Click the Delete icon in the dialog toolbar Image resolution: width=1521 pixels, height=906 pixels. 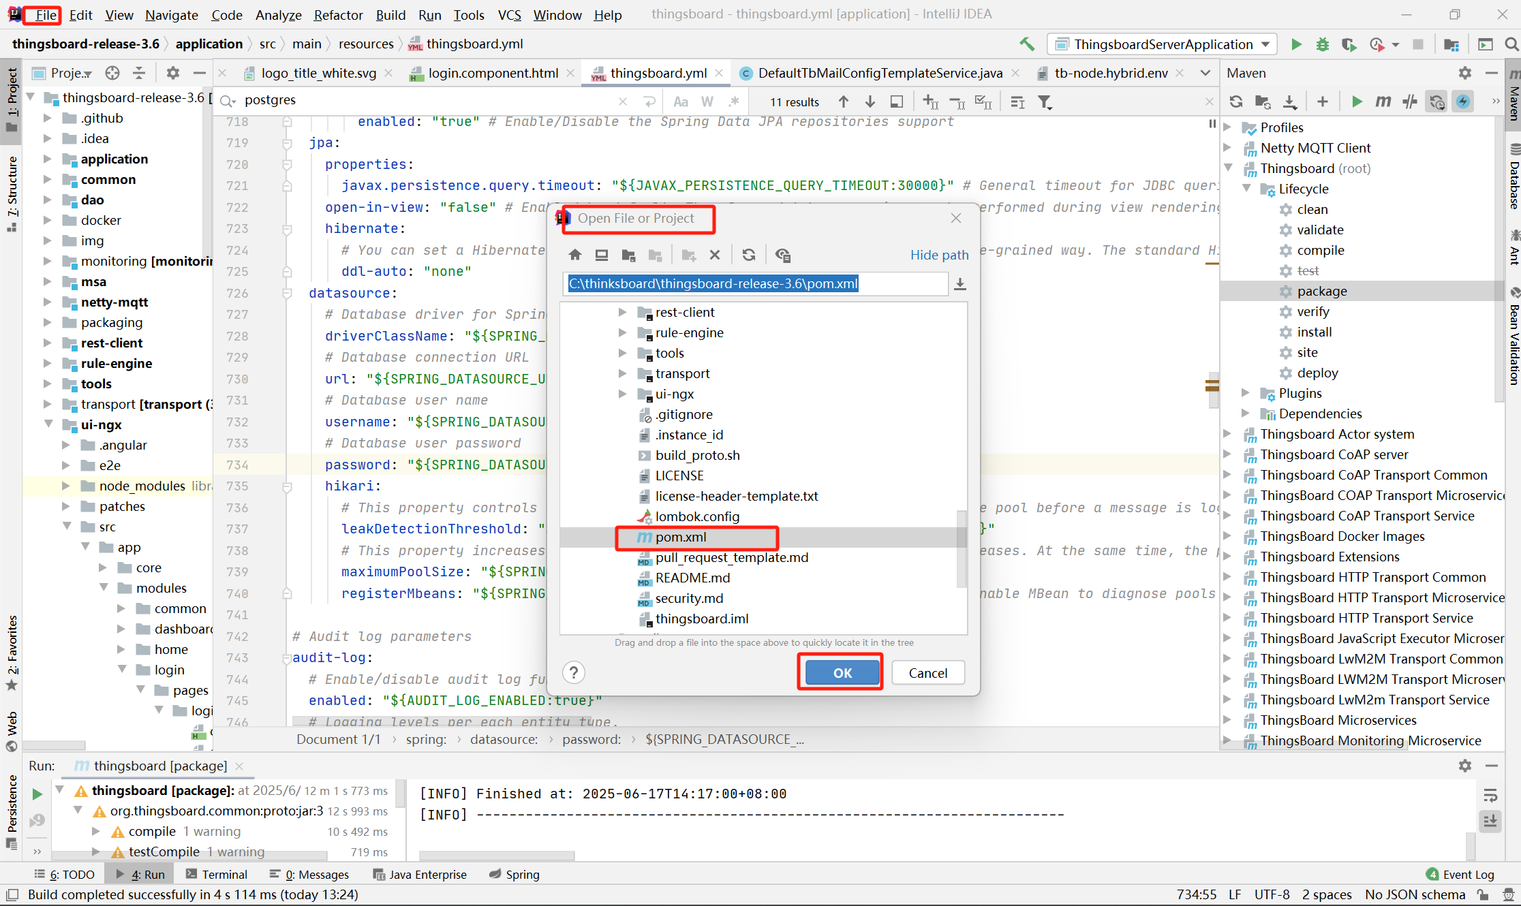pos(715,255)
